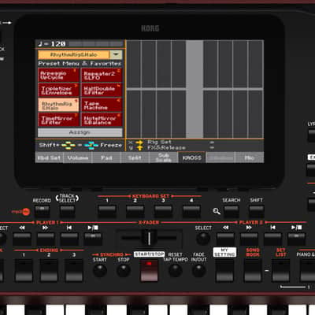Image resolution: width=315 pixels, height=315 pixels.
Task: Start Player 1 with its play/stop button
Action: click(93, 239)
